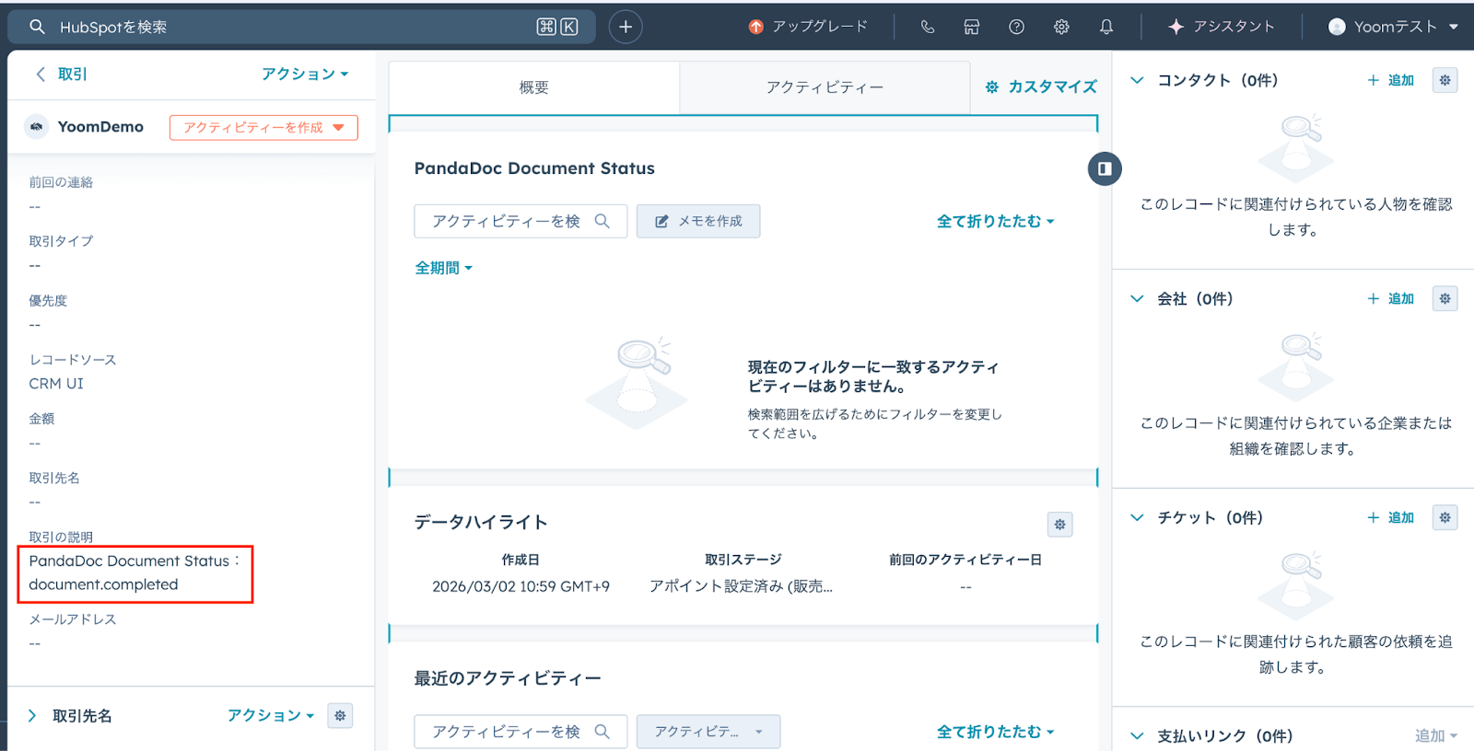Screen dimensions: 1474x751
Task: Click the phone call icon in top bar
Action: 927,27
